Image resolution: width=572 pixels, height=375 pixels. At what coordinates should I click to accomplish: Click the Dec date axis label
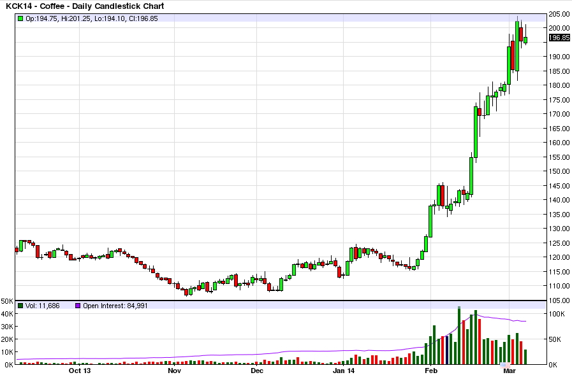257,371
